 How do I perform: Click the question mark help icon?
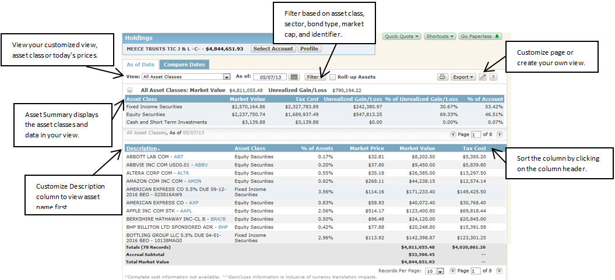(493, 77)
